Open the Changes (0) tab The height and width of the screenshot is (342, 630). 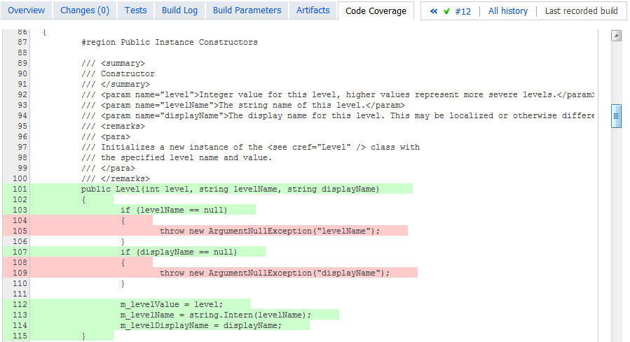(x=84, y=10)
